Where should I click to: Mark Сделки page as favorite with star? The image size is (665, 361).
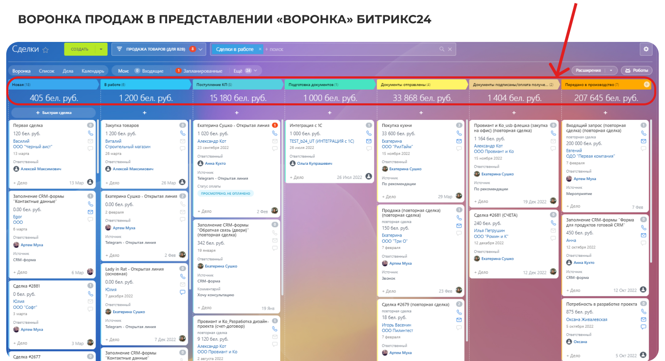click(46, 50)
